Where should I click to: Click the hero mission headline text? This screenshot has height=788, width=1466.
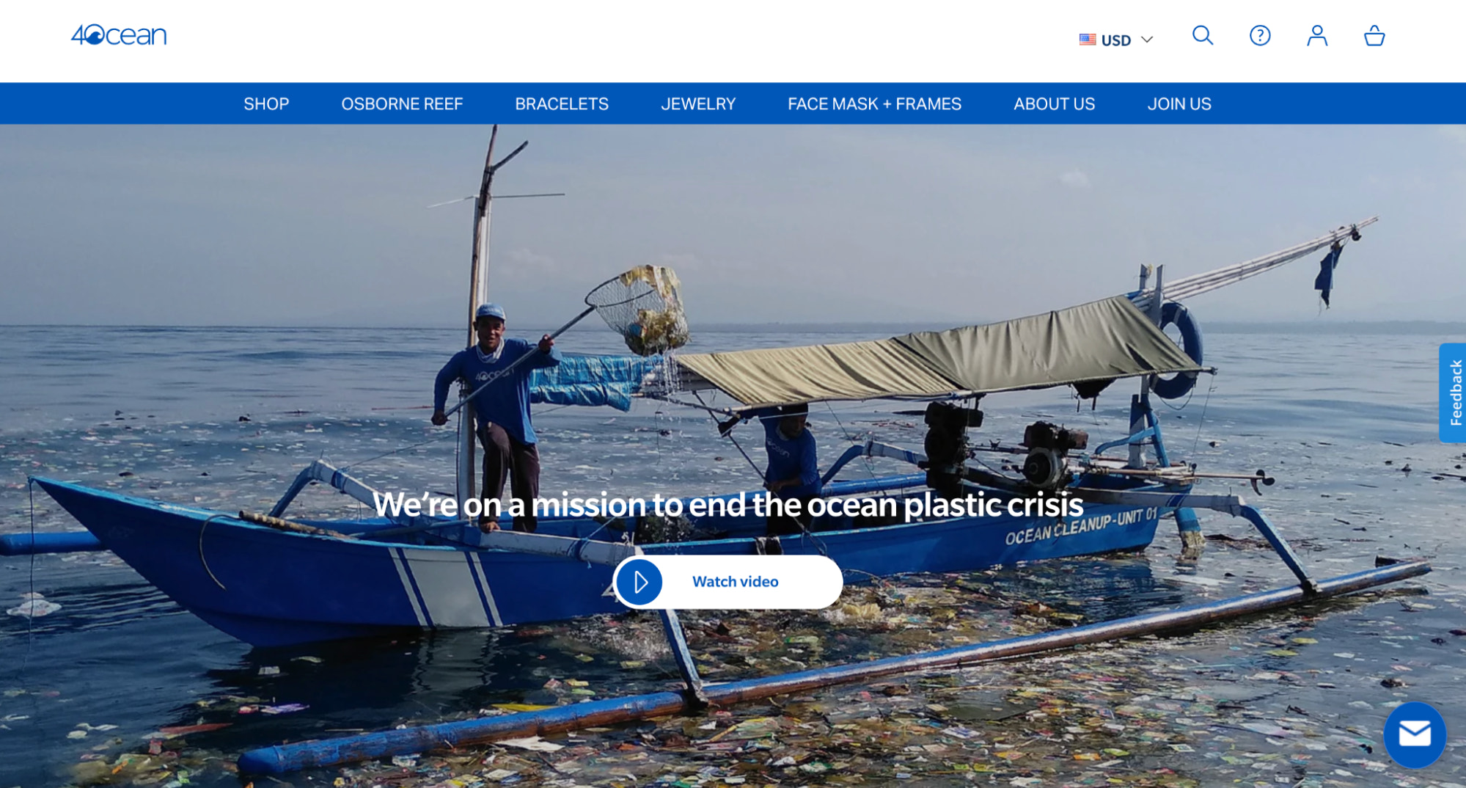(727, 505)
